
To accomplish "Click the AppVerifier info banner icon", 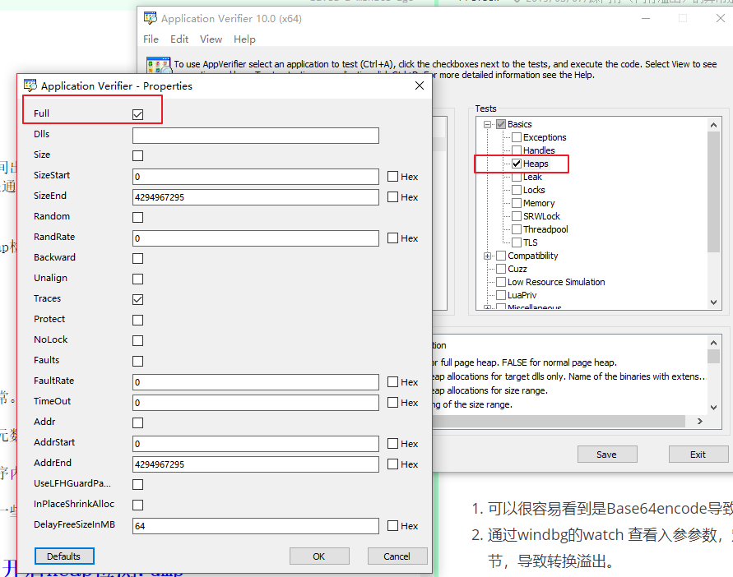I will pos(159,66).
